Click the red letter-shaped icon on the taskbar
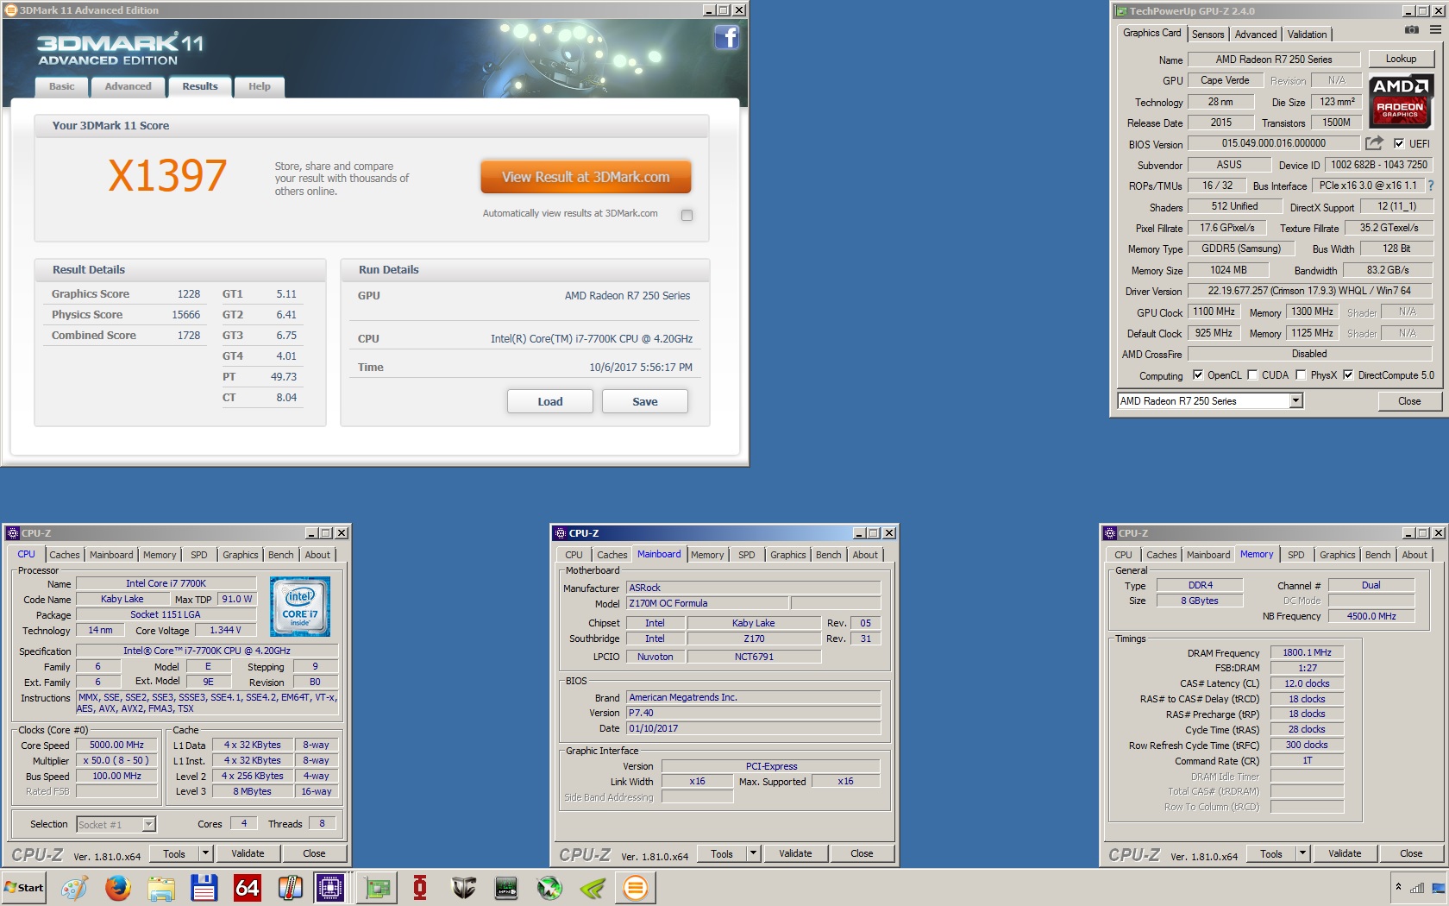 click(x=420, y=888)
